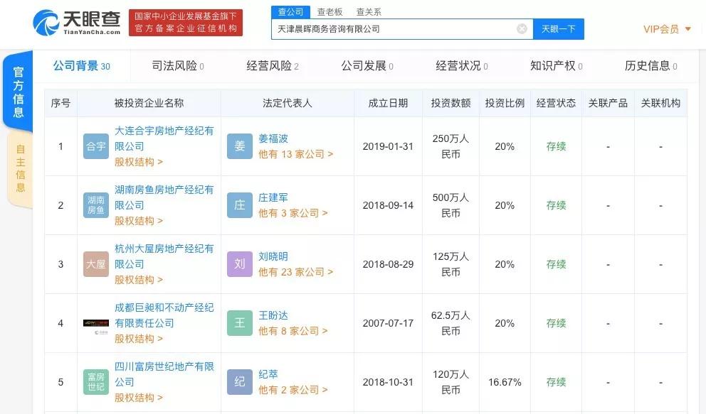Expand 股权结构 for 大连合宇
Image resolution: width=706 pixels, height=414 pixels.
point(139,162)
